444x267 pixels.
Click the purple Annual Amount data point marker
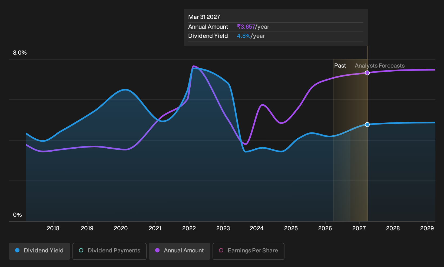click(x=367, y=73)
